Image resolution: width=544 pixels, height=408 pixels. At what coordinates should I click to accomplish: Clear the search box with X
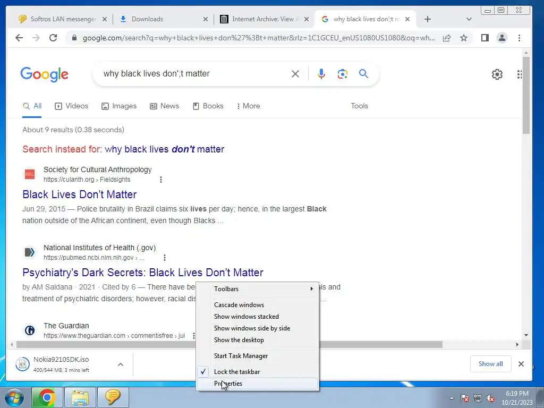(x=295, y=73)
